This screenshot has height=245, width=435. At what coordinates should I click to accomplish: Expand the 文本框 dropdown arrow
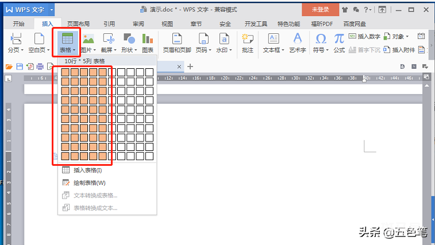coord(283,50)
